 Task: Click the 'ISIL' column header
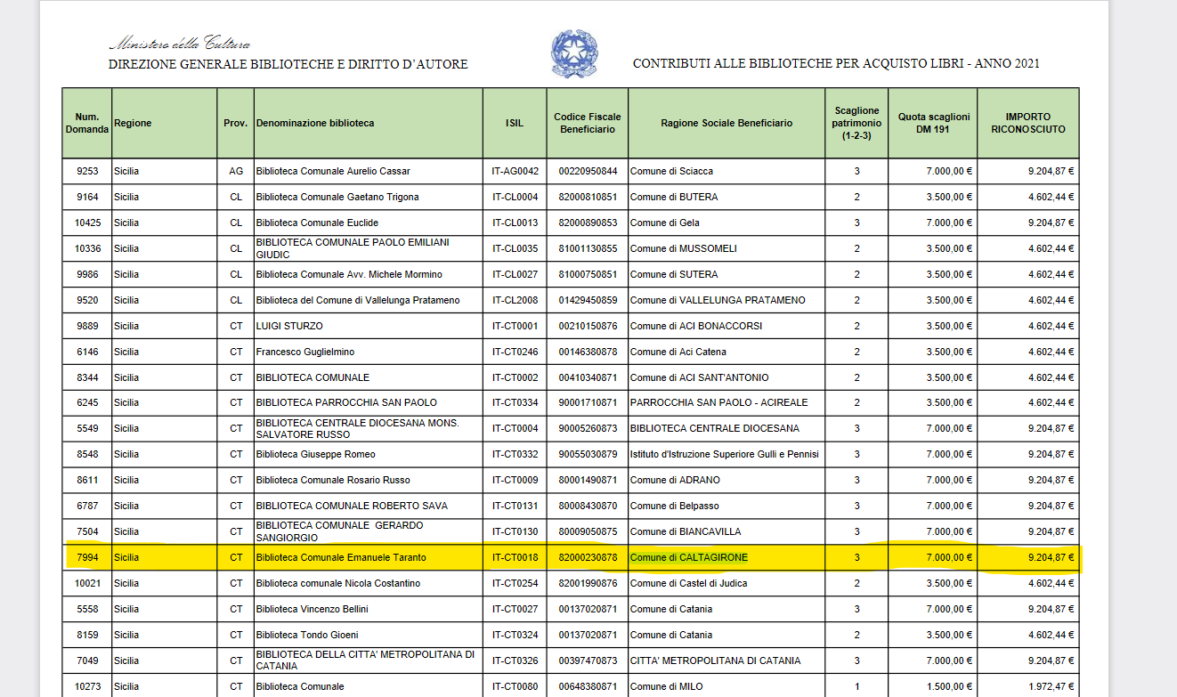tap(515, 123)
